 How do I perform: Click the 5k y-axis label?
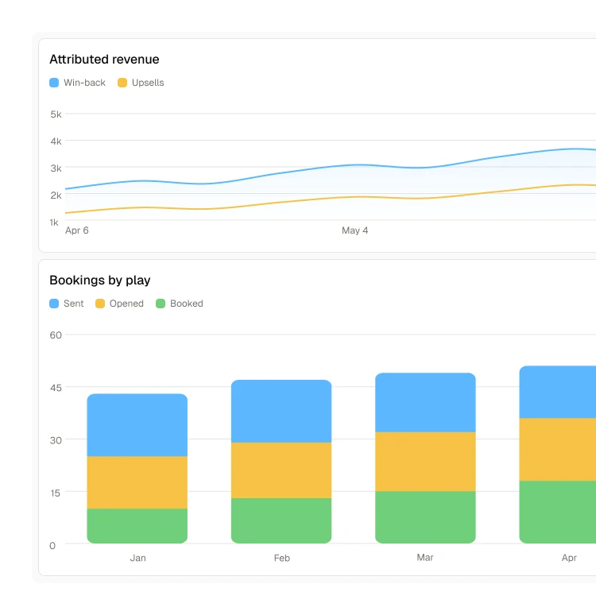pyautogui.click(x=56, y=114)
